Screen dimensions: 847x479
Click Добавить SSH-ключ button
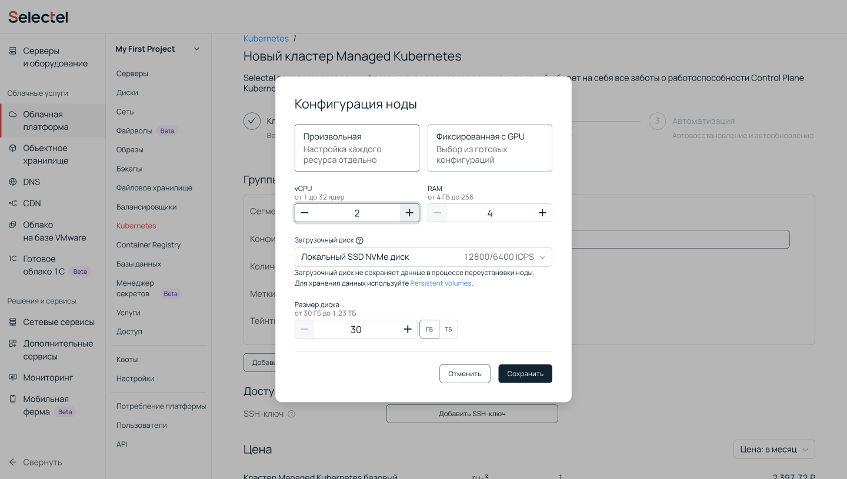pyautogui.click(x=472, y=414)
